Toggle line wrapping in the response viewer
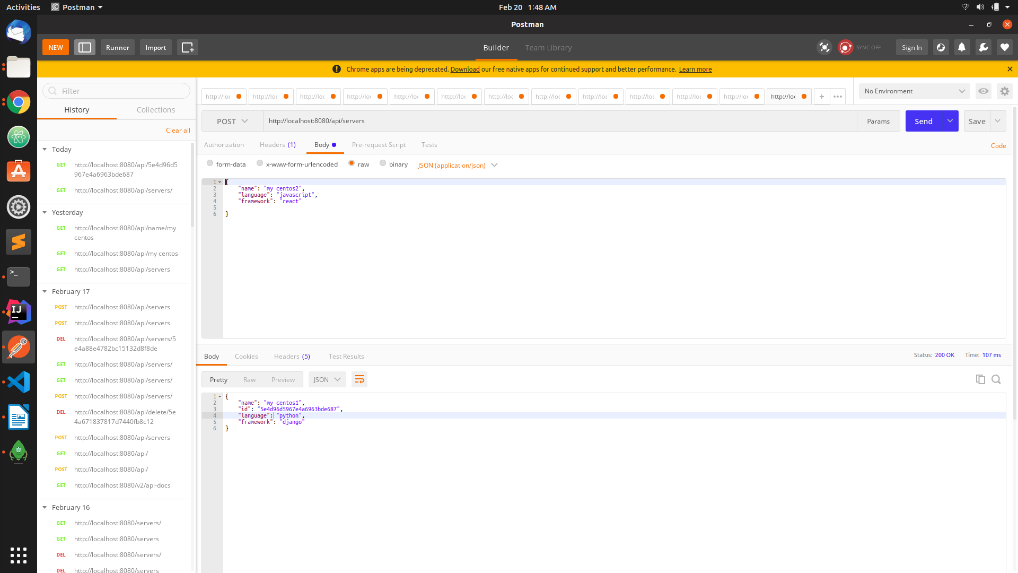This screenshot has width=1018, height=573. tap(359, 379)
